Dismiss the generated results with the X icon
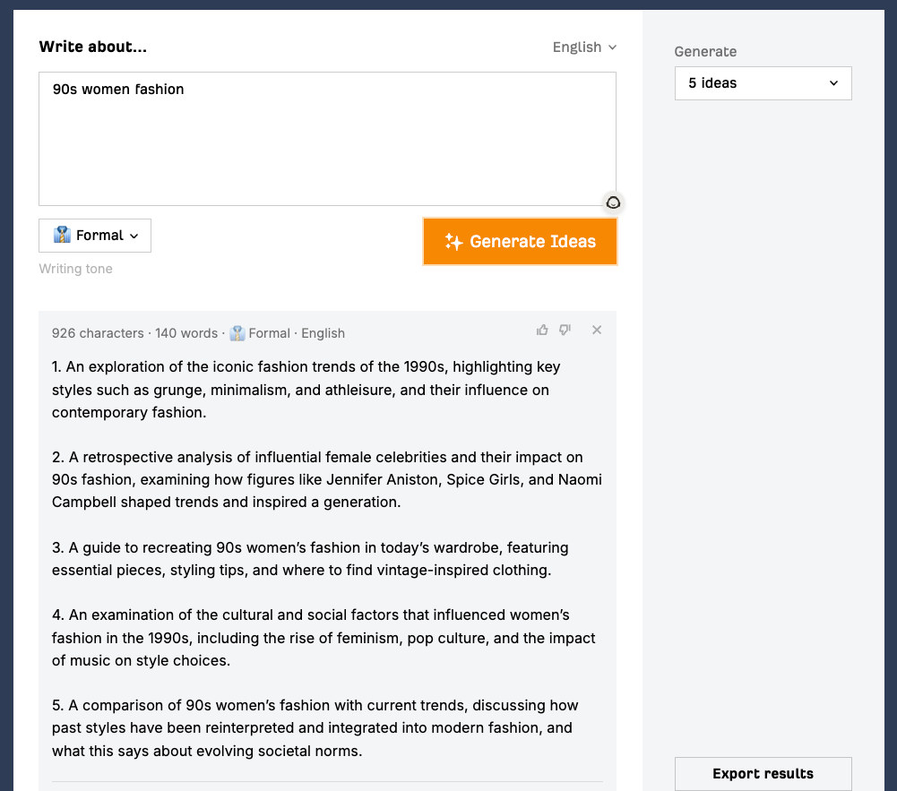The height and width of the screenshot is (791, 897). tap(597, 331)
